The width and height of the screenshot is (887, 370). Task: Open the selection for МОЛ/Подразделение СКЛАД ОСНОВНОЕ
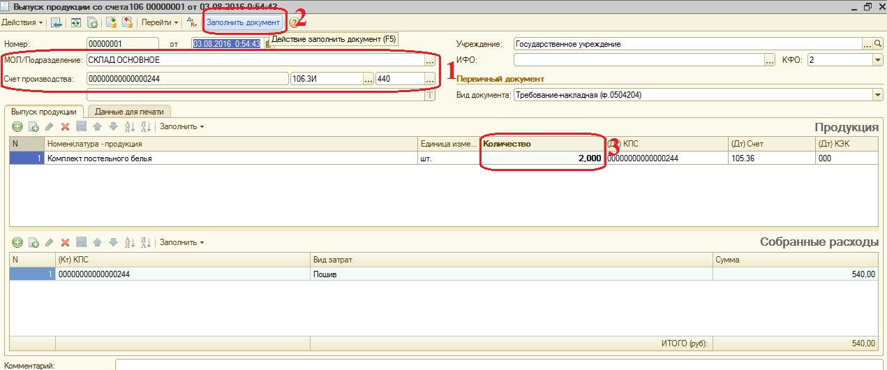pos(430,60)
